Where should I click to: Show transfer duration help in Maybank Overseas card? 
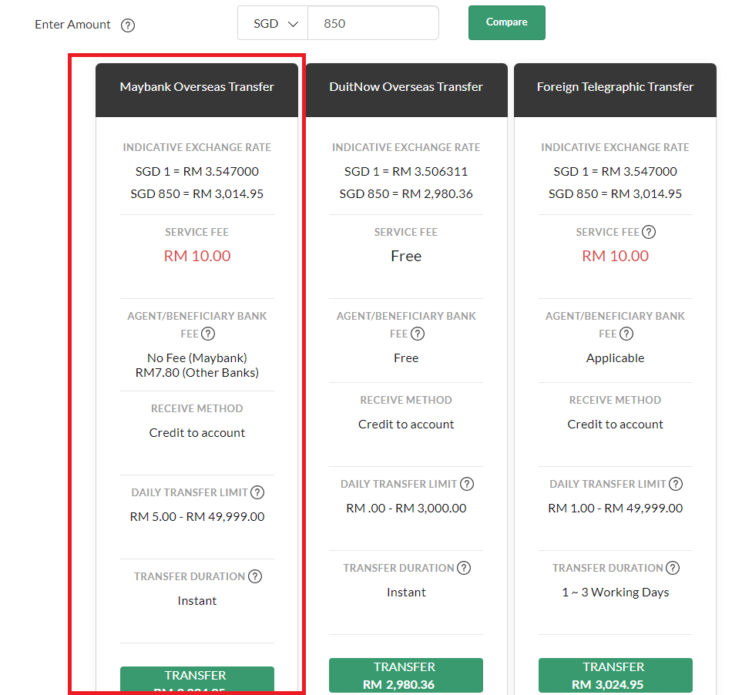coord(255,576)
